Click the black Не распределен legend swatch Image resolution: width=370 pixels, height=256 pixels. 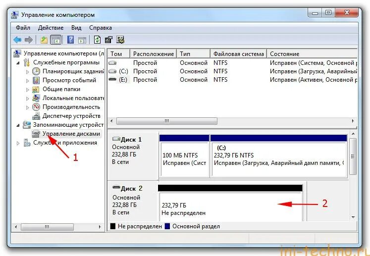pyautogui.click(x=113, y=226)
